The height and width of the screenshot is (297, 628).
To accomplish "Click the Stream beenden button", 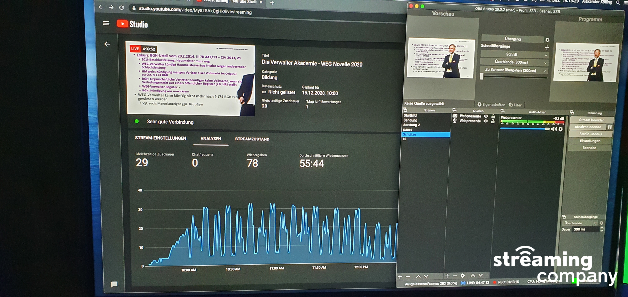I will pos(591,120).
